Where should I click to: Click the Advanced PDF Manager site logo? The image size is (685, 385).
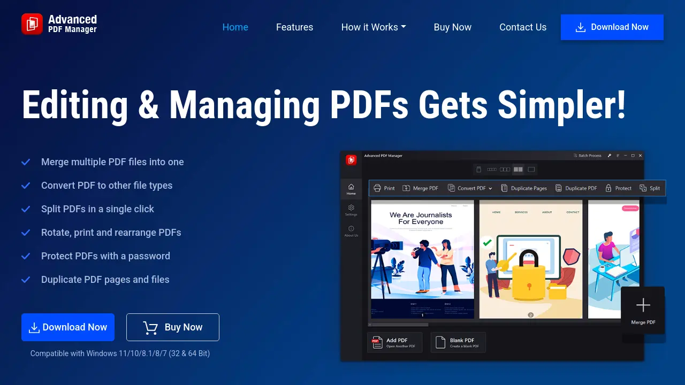point(59,24)
